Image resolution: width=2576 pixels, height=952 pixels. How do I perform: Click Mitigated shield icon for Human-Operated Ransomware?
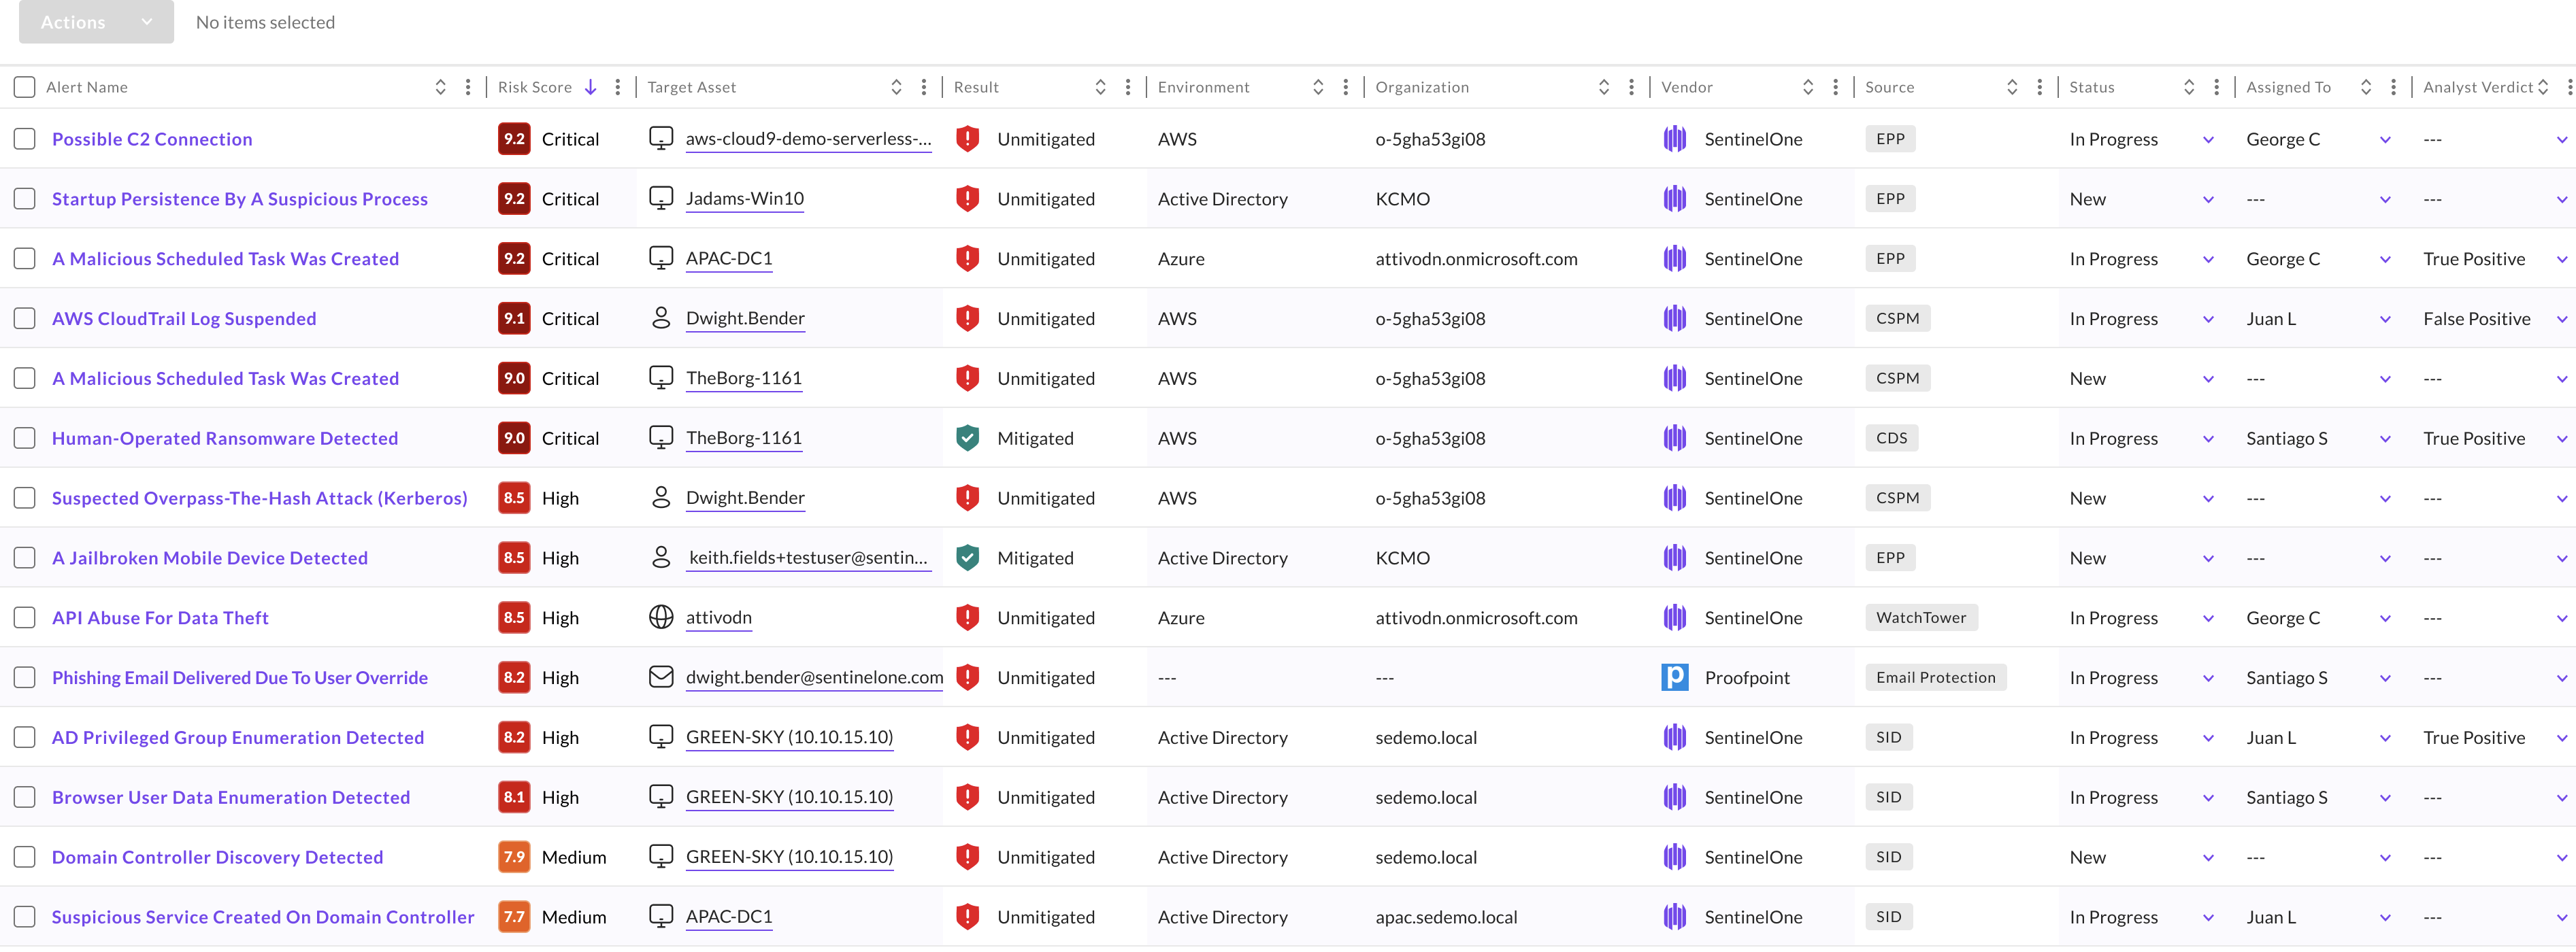click(x=967, y=437)
